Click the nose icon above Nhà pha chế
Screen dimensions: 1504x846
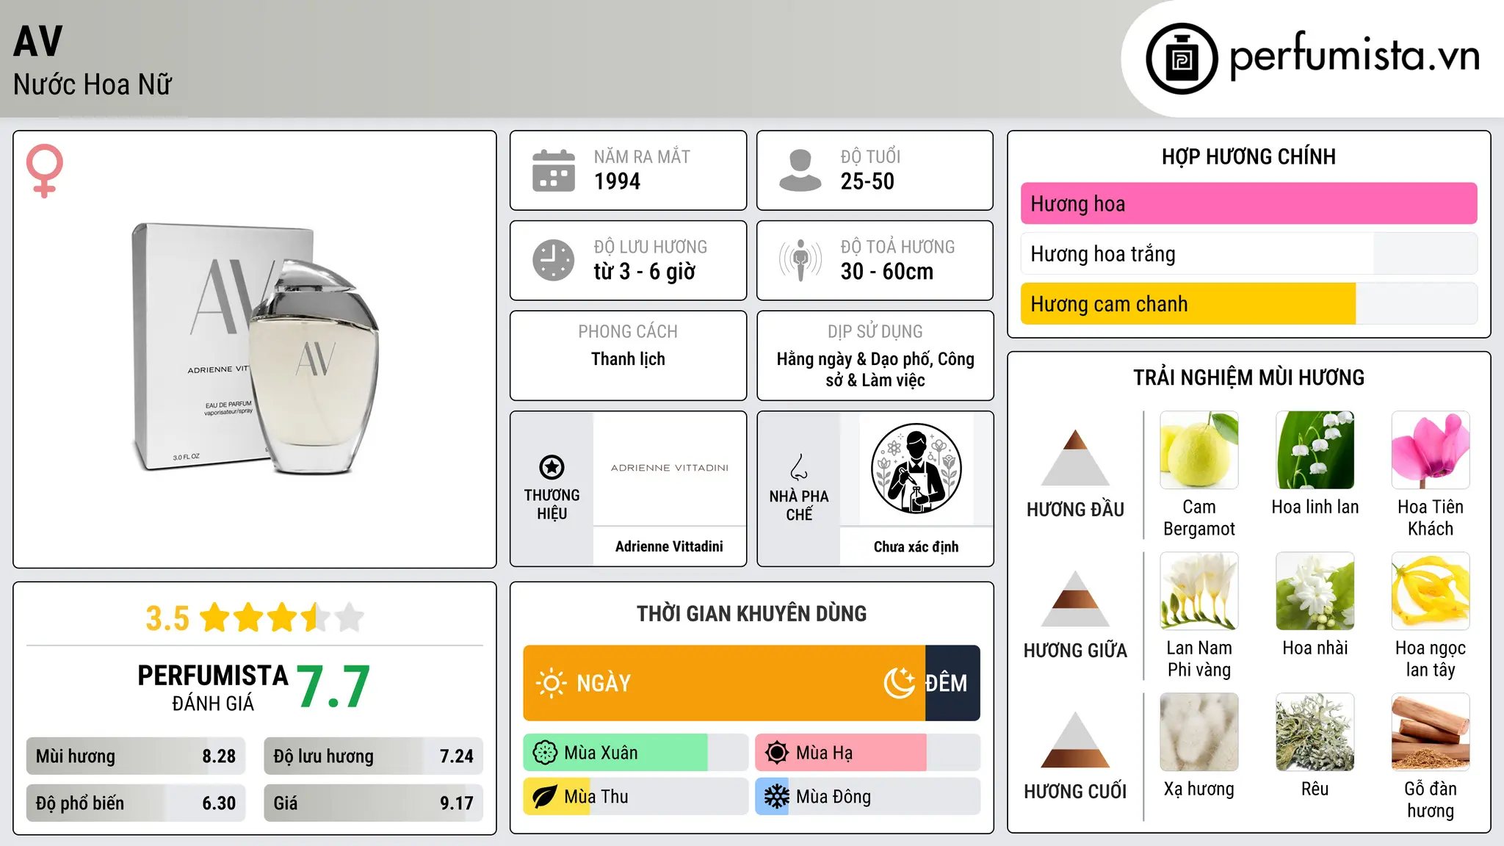pos(799,467)
